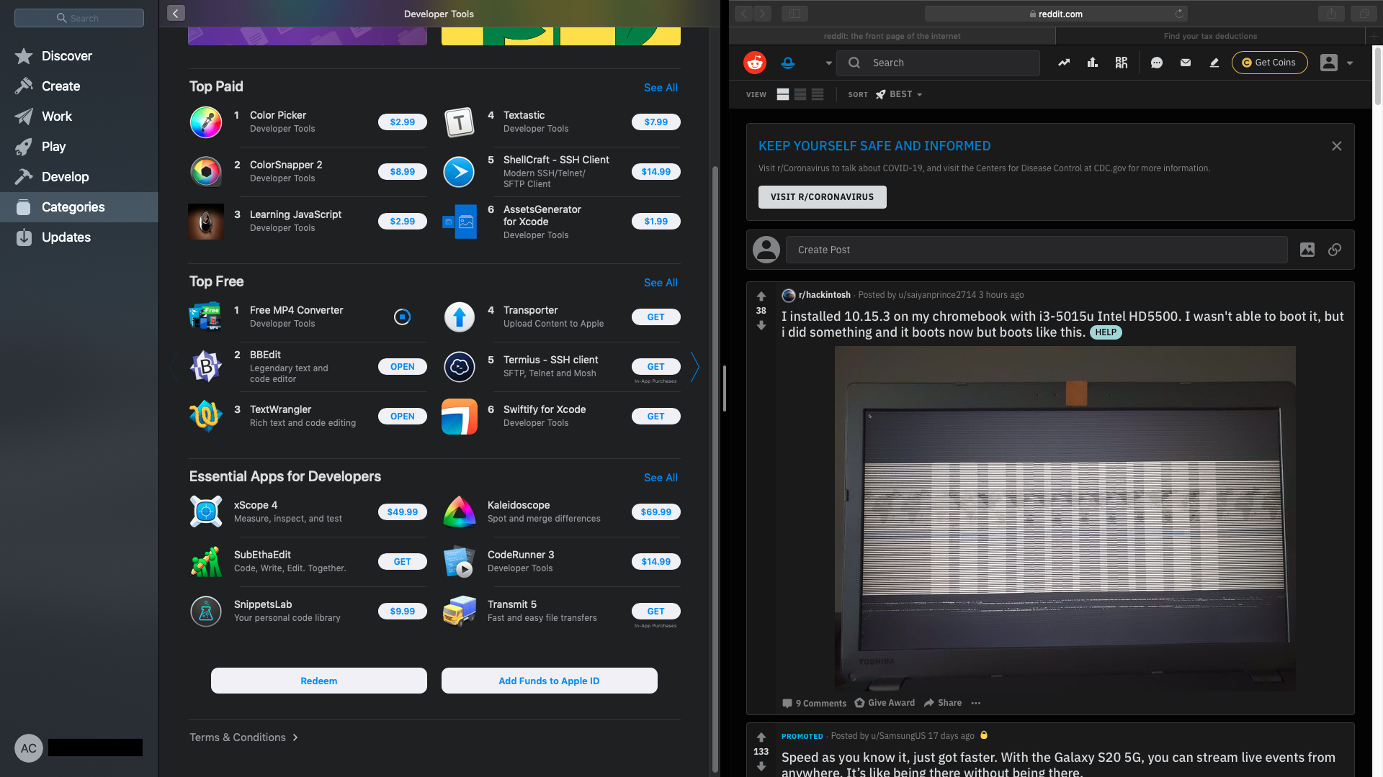Open Reddit mail inbox icon

pos(1186,63)
